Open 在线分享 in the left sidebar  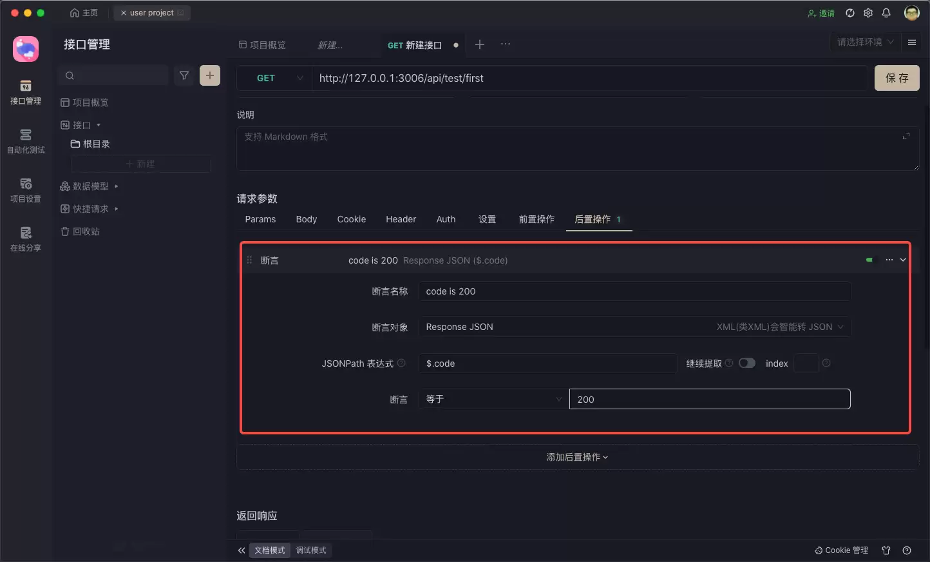coord(26,240)
